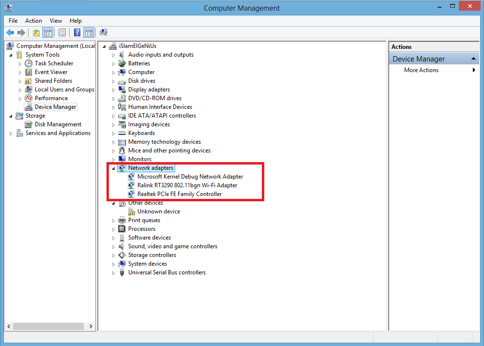Click the blue Help question mark icon
The height and width of the screenshot is (346, 484).
(x=77, y=32)
